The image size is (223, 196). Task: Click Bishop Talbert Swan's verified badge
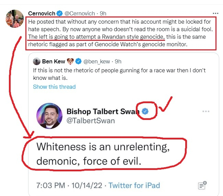point(145,111)
